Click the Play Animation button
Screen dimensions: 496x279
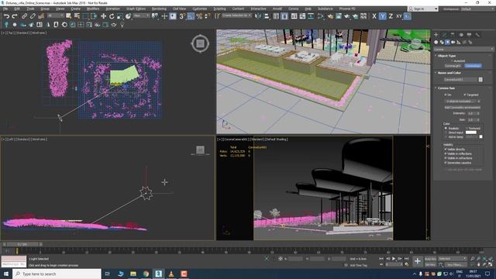(394, 259)
